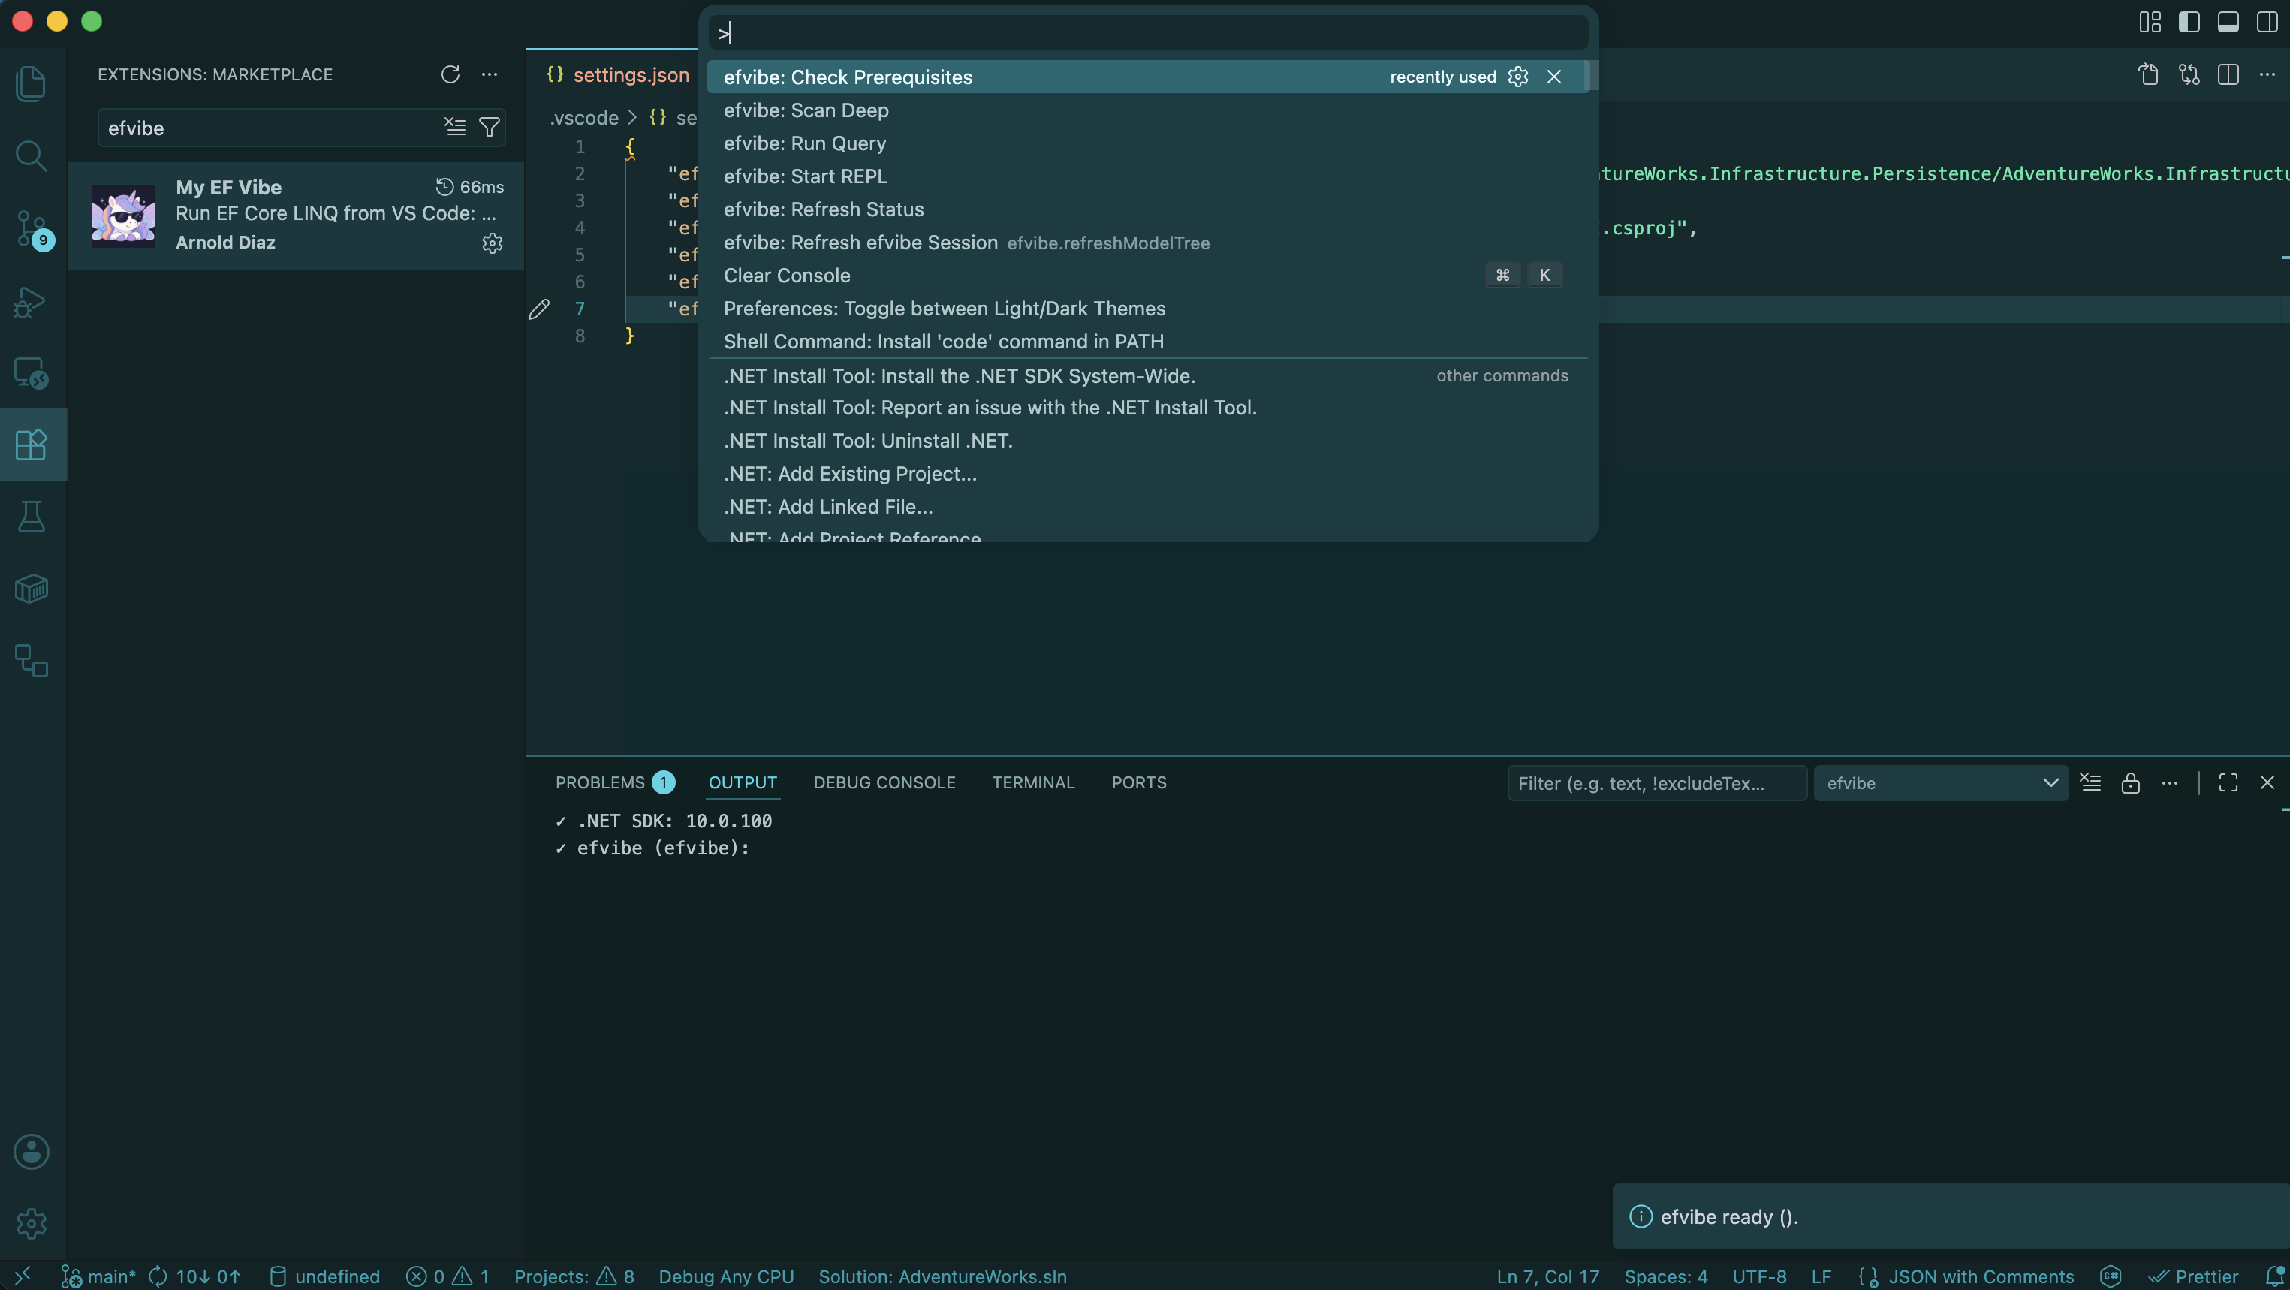Open changes for settings.json file
Image resolution: width=2290 pixels, height=1290 pixels.
[x=2189, y=74]
